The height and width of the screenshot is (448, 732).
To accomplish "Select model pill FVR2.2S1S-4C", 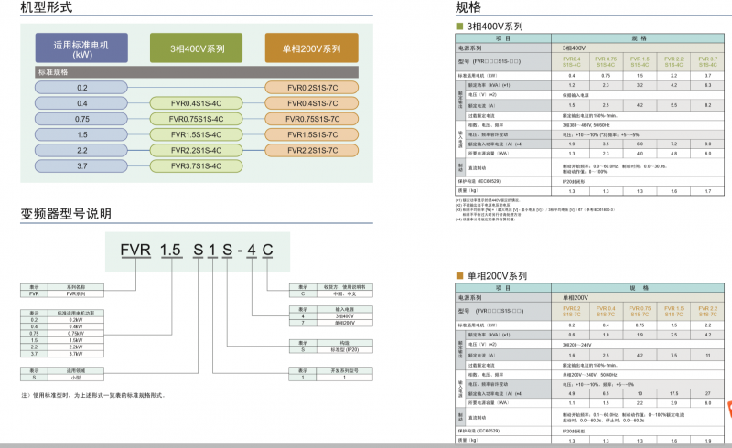I will pyautogui.click(x=196, y=150).
